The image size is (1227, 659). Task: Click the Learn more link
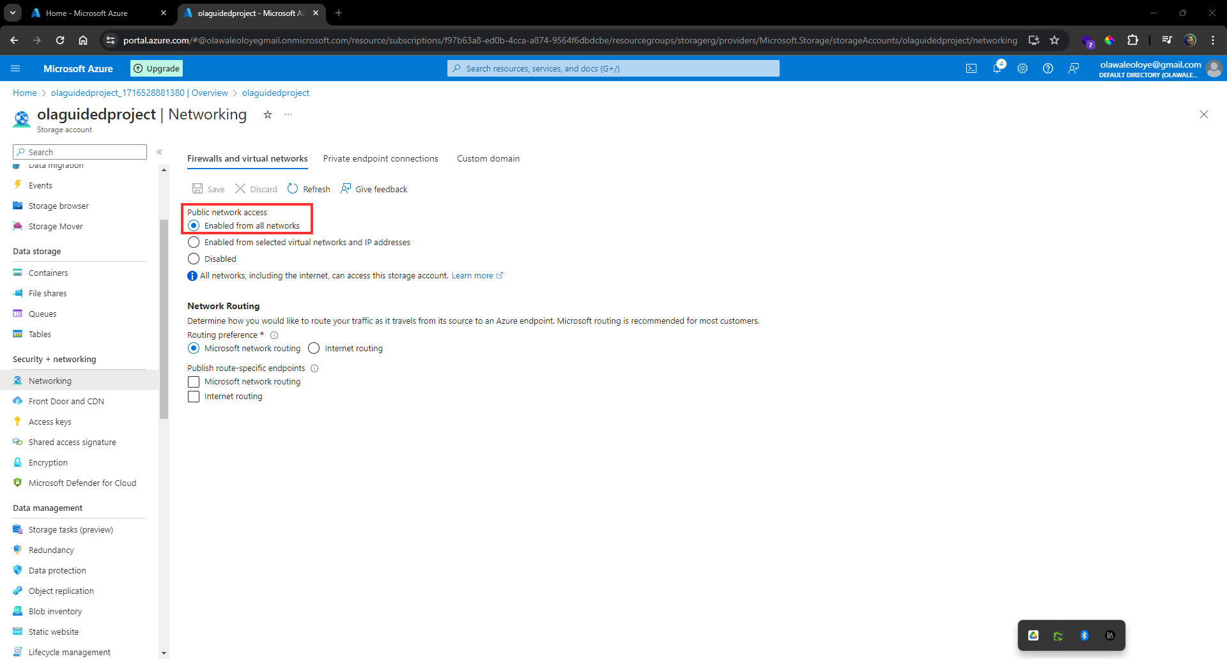473,275
